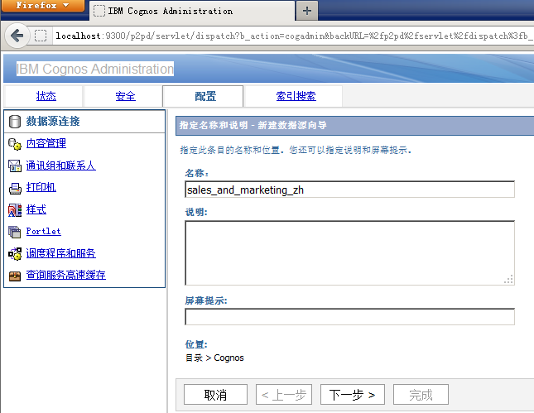The height and width of the screenshot is (413, 534).
Task: Click the 名称 field containing sales_and_marketing_zh
Action: (349, 190)
